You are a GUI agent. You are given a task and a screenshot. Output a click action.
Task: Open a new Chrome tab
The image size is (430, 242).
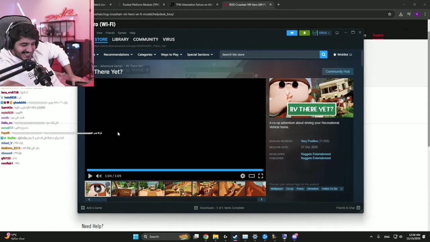tap(278, 5)
